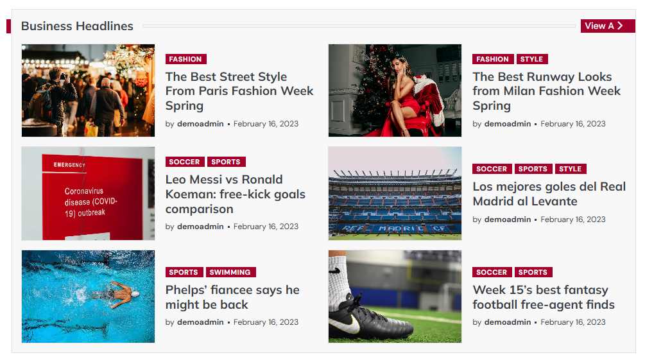Click the swimmer in pool thumbnail
Viewport: 645px width, 362px height.
click(88, 297)
